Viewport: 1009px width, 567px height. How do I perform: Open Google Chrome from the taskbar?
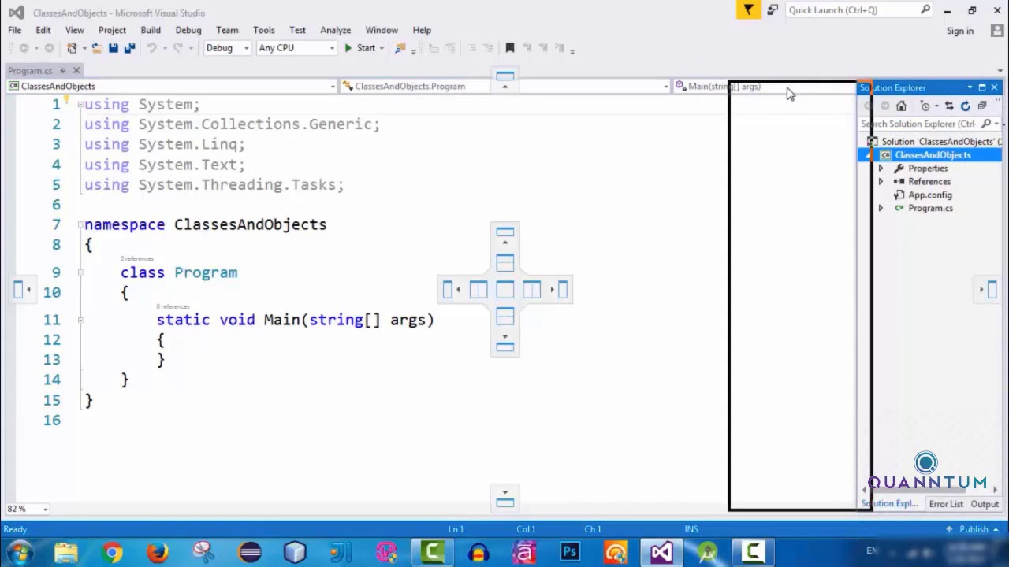coord(112,552)
